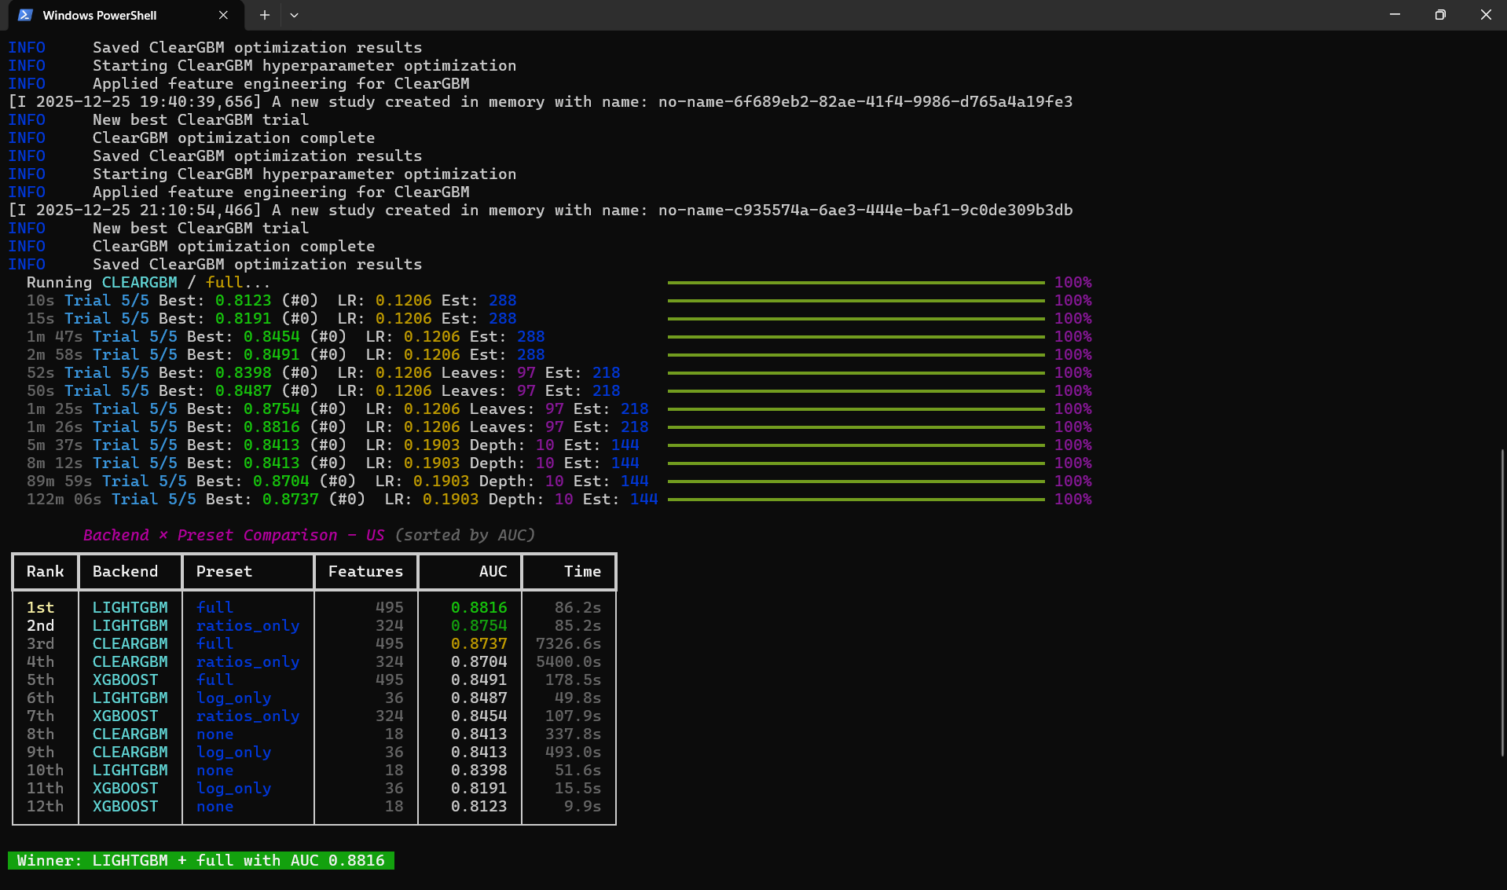Click none preset in the 8th-ranked row
The height and width of the screenshot is (890, 1507).
[x=214, y=734]
